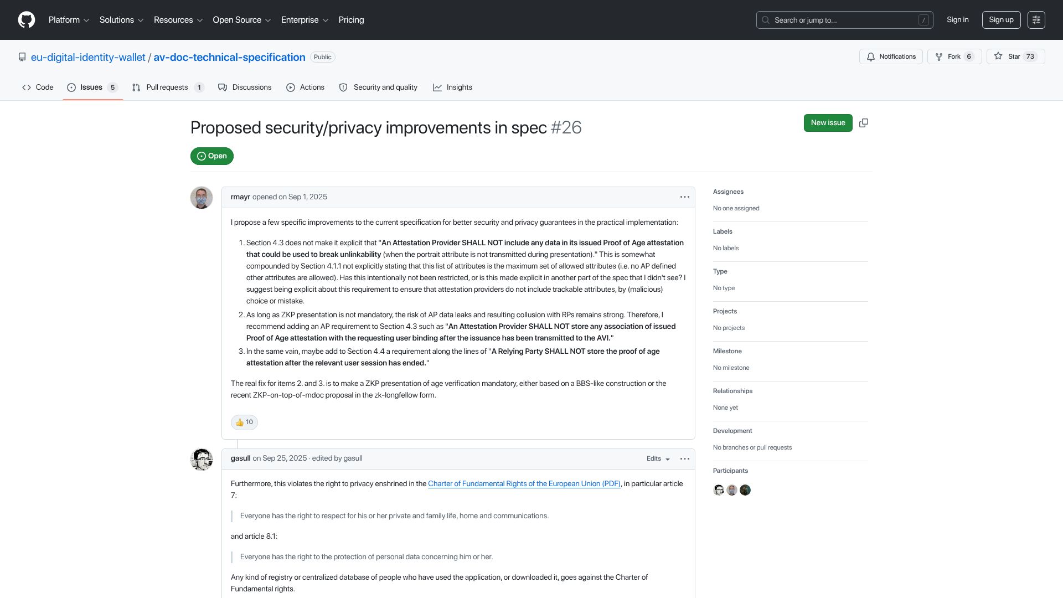
Task: Open the Resources dropdown
Action: 178,20
